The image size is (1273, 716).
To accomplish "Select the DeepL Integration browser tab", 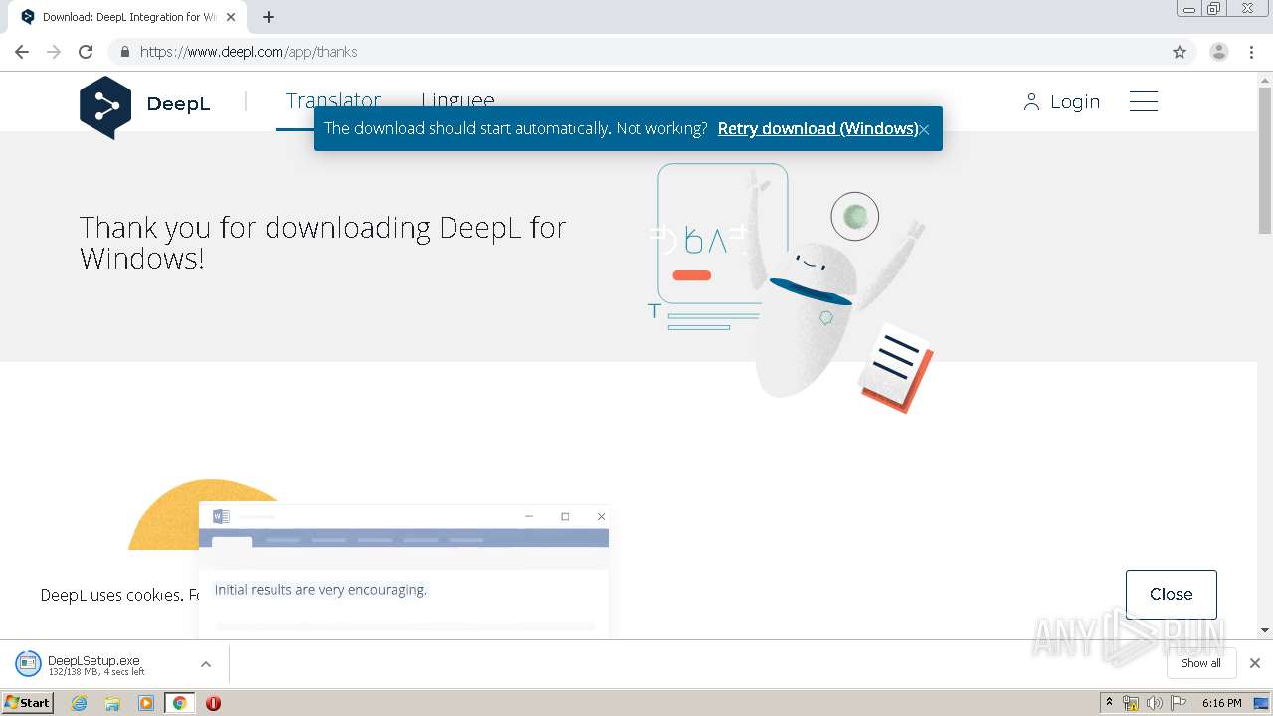I will [129, 17].
